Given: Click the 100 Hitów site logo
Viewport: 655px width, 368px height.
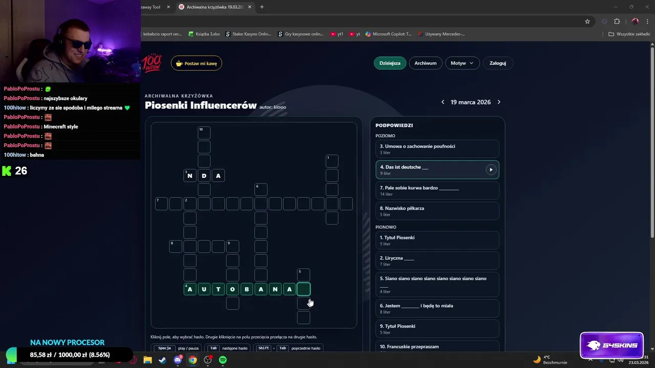Looking at the screenshot, I should pyautogui.click(x=152, y=63).
